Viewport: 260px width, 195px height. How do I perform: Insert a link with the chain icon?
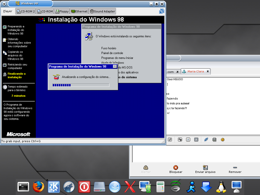pyautogui.click(x=206, y=140)
